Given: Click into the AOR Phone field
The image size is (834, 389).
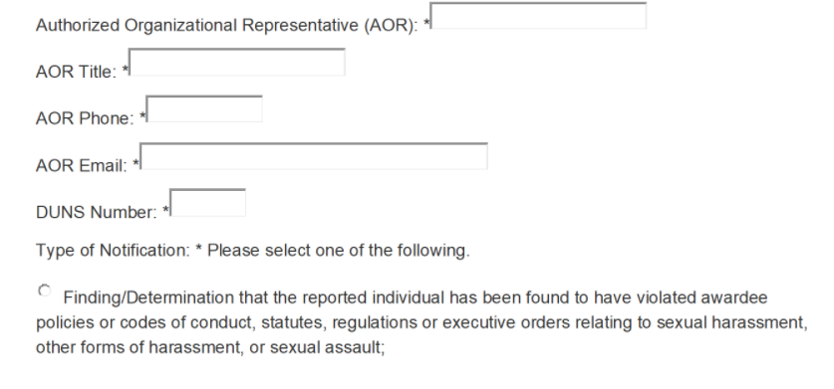Looking at the screenshot, I should [x=204, y=109].
